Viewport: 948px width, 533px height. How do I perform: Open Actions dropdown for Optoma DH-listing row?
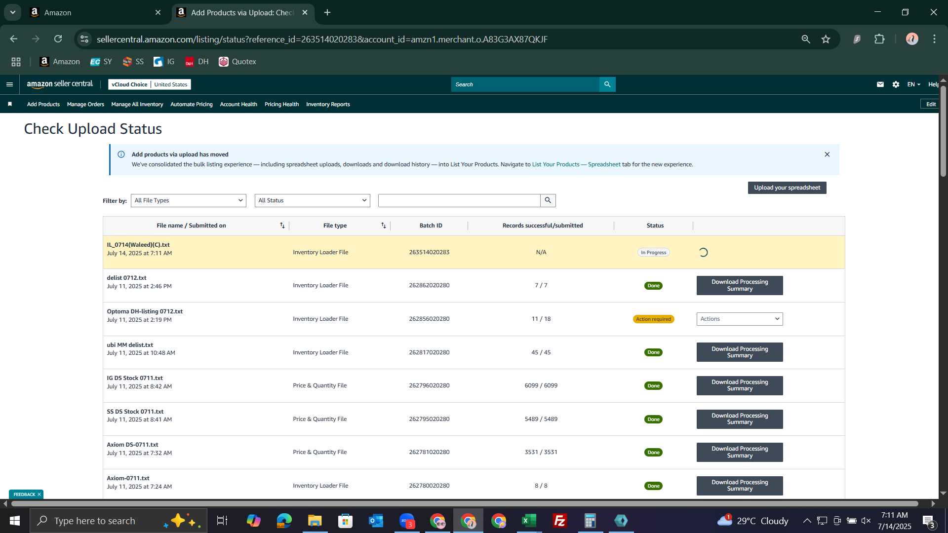point(740,319)
